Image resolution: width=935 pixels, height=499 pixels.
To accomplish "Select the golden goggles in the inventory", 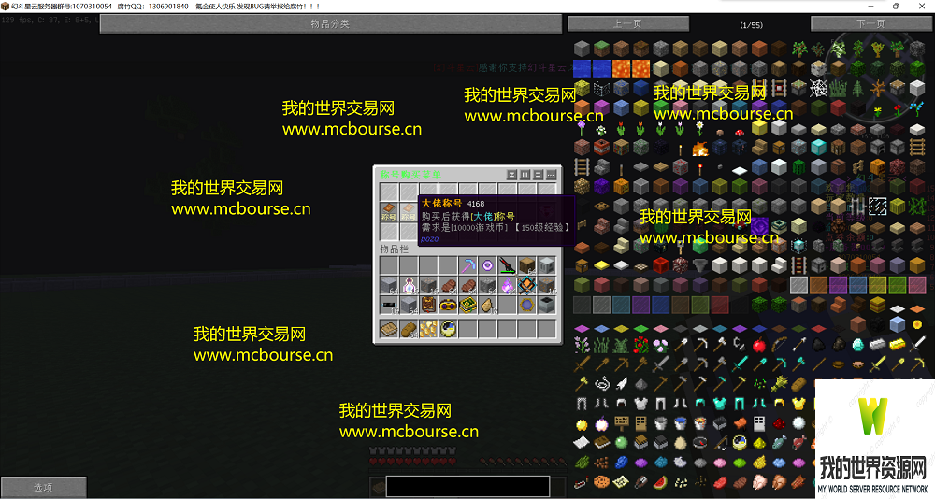I will pyautogui.click(x=448, y=306).
